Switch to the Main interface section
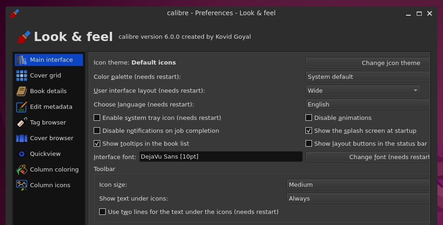Screen dimensions: 443x225 point(49,60)
